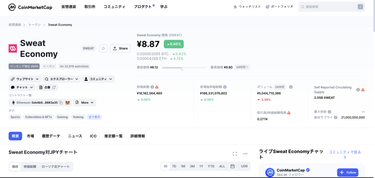
Task: Click the 仮想通貨 breadcrumb link
Action: [15, 24]
